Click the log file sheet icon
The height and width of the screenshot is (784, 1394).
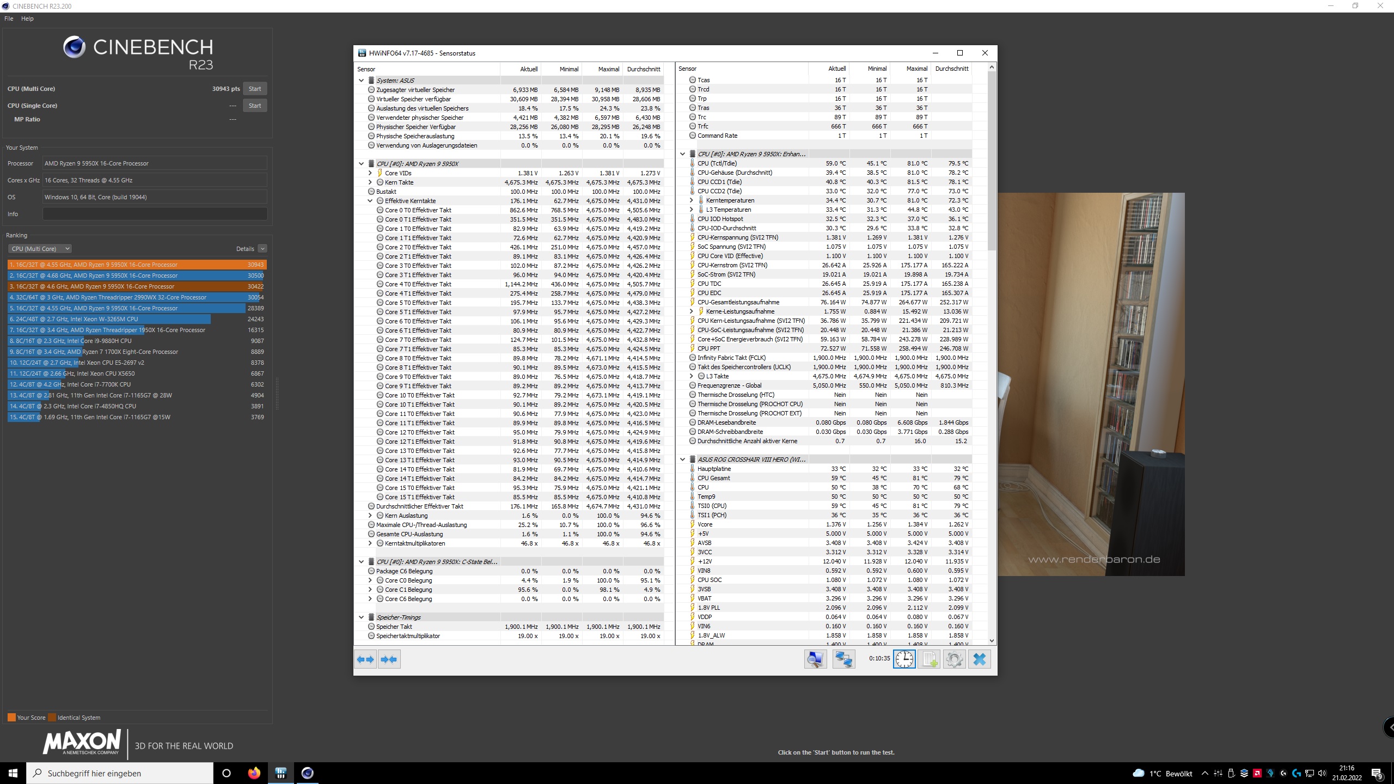tap(930, 659)
